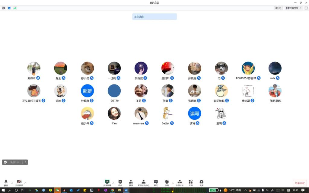Open Manage Members (管理成员) panel
The image size is (309, 193).
coord(143,182)
